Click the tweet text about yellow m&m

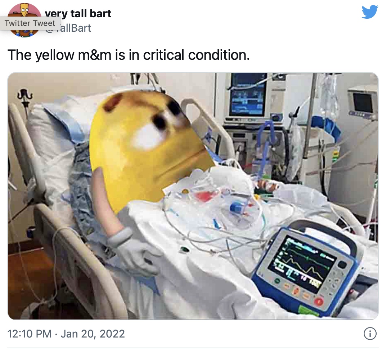point(129,55)
